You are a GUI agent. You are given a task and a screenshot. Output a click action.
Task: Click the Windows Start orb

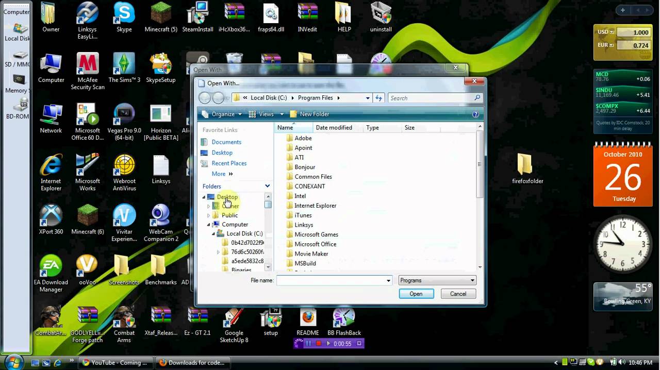pos(14,362)
